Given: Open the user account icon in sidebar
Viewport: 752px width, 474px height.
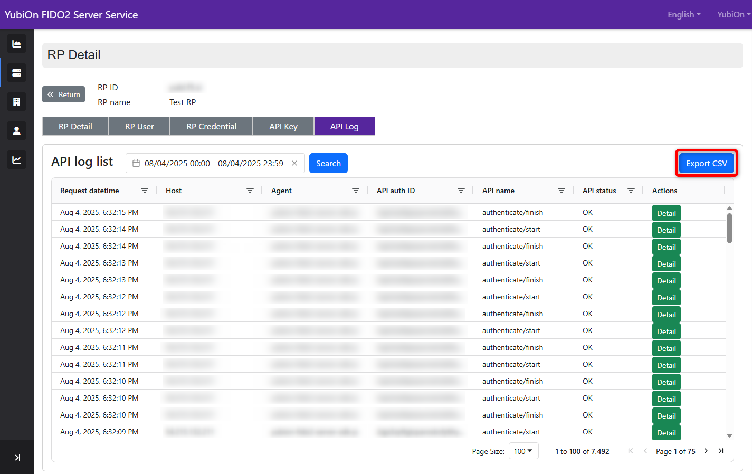Looking at the screenshot, I should pos(16,131).
